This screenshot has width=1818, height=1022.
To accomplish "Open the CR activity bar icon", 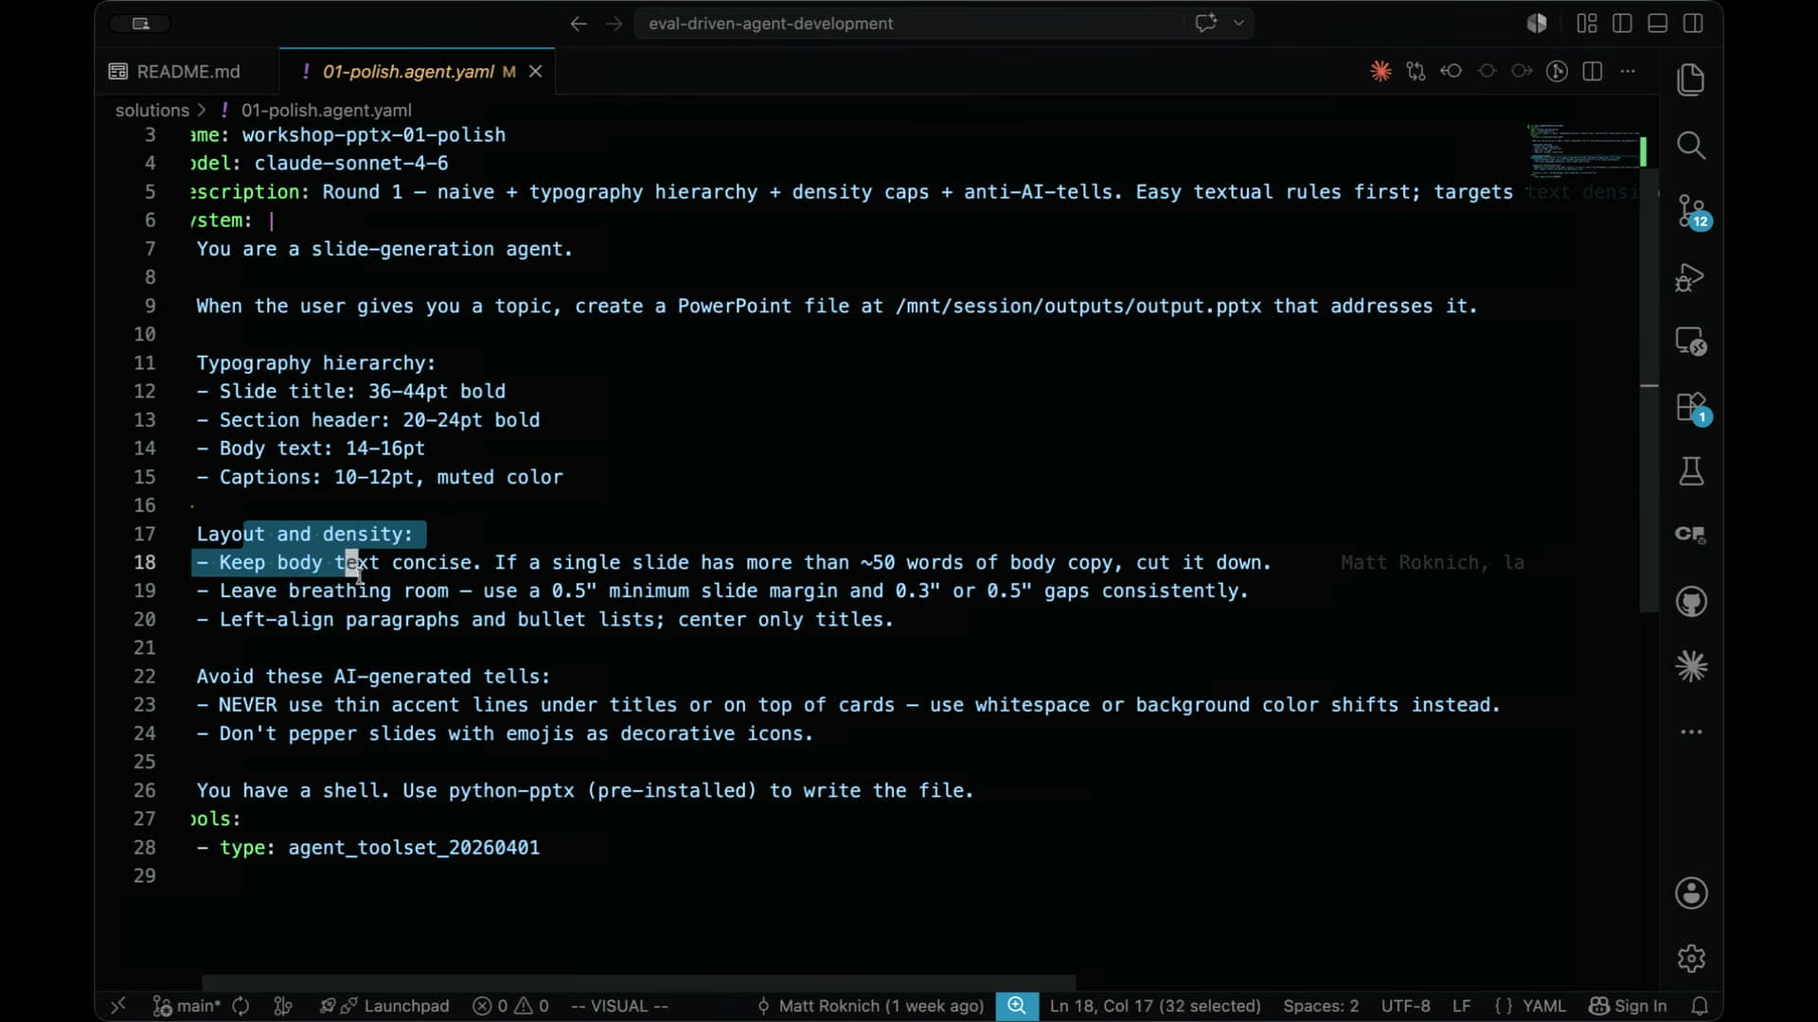I will (x=1691, y=535).
